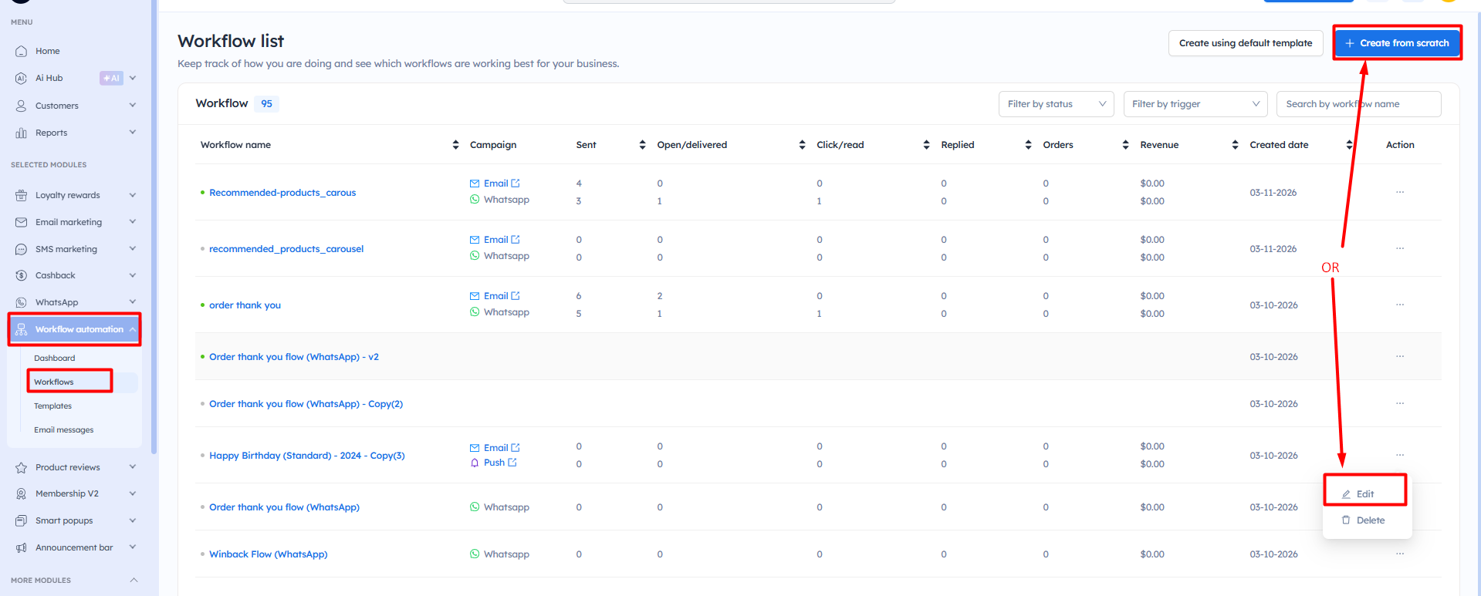Sort table by Workflow name

click(455, 145)
